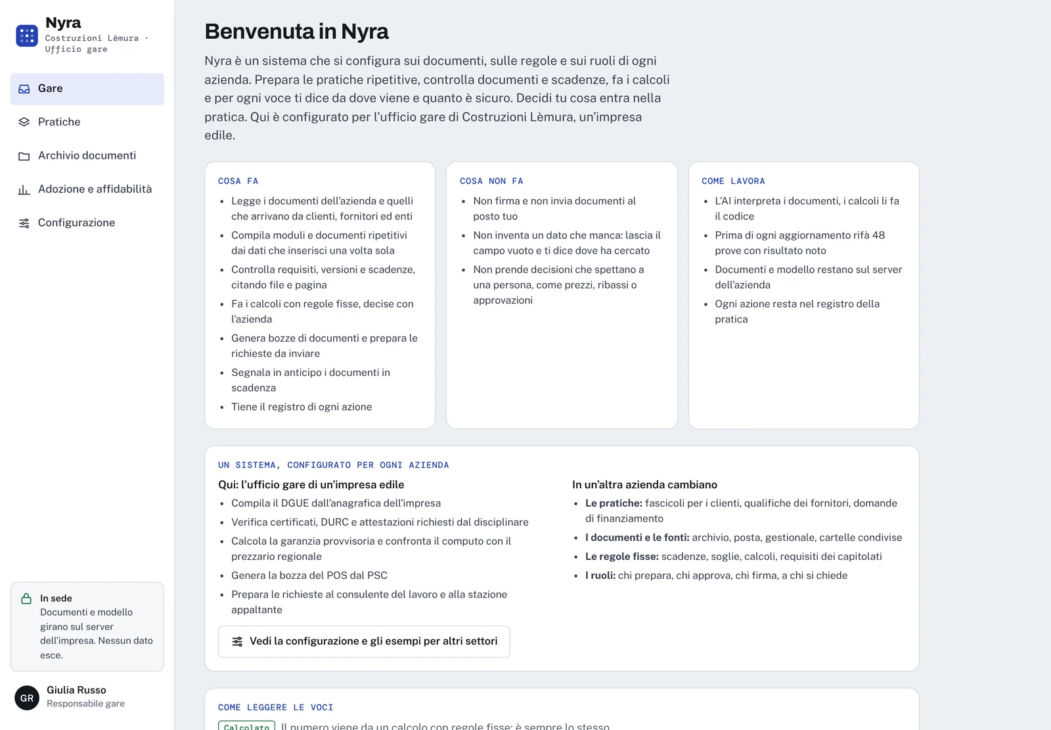Click 'Genera la bozza del POS dal PSC'
Viewport: 1051px width, 730px height.
[x=309, y=576]
